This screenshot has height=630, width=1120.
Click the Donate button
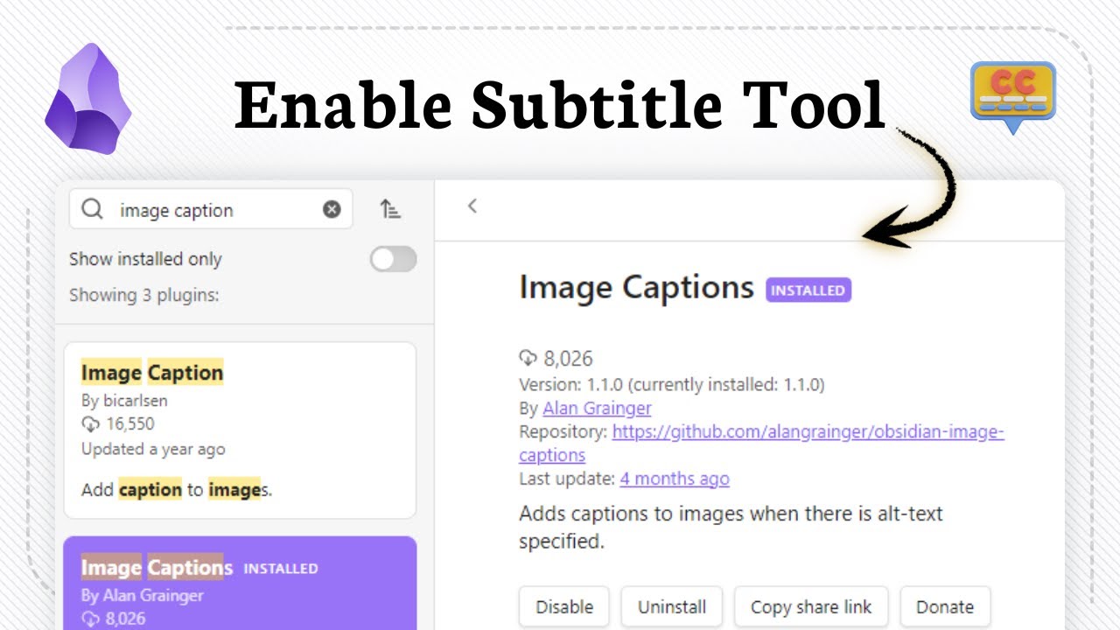945,606
